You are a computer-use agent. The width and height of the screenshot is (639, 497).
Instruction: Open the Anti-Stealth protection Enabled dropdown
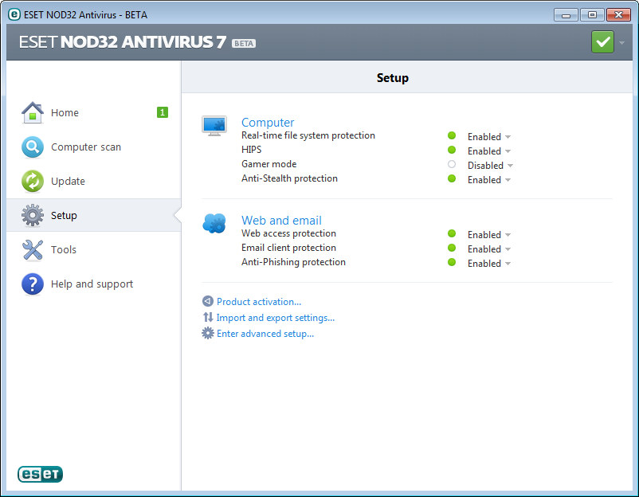(x=489, y=180)
